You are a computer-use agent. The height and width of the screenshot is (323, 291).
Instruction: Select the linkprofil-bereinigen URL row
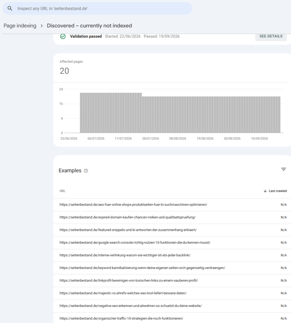click(x=172, y=280)
